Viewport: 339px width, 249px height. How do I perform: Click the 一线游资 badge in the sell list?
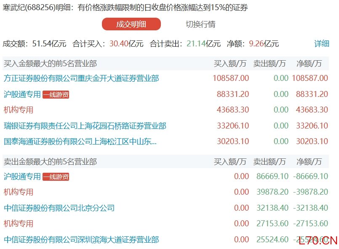point(56,177)
